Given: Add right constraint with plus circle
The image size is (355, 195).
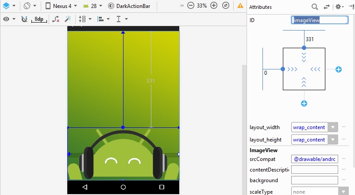Looking at the screenshot, I should [x=338, y=69].
